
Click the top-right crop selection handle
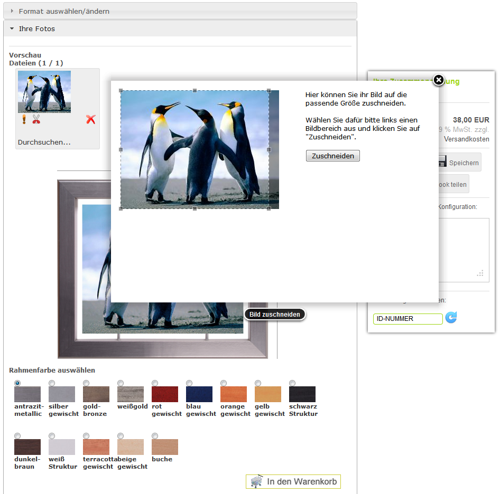[269, 90]
